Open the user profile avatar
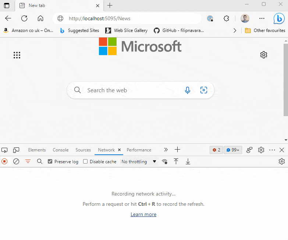This screenshot has width=288, height=240. [245, 18]
